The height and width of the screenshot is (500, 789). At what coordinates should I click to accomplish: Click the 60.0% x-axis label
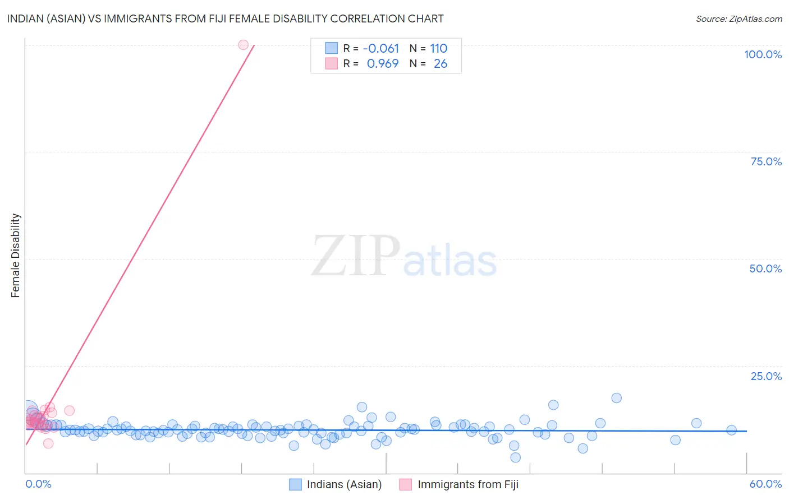[765, 484]
